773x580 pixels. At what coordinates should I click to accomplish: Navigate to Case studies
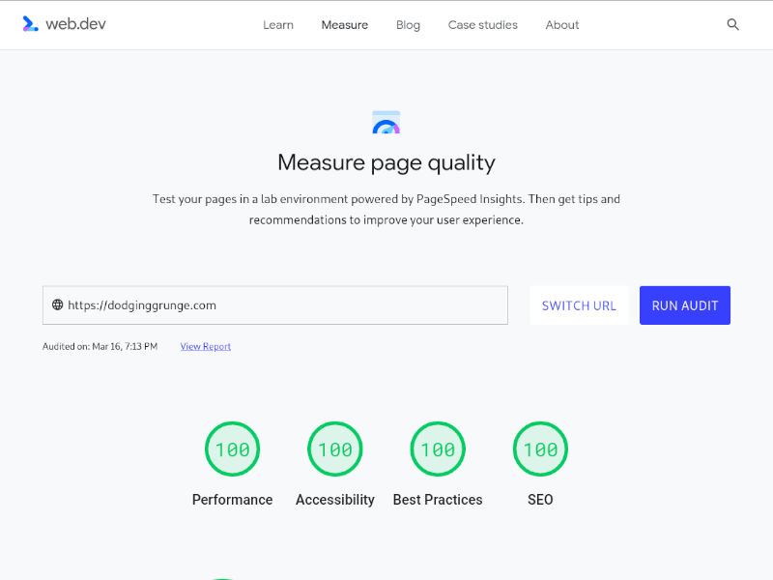(x=483, y=25)
